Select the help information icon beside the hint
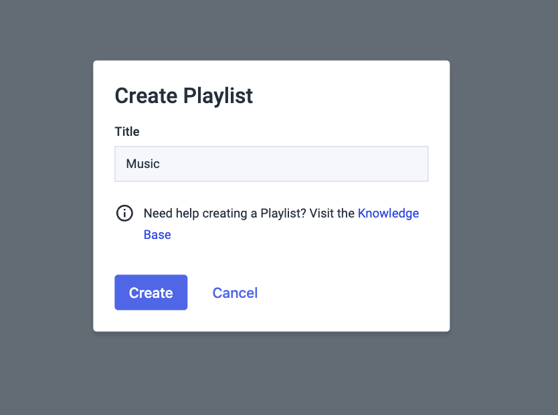The height and width of the screenshot is (415, 558). (x=124, y=214)
